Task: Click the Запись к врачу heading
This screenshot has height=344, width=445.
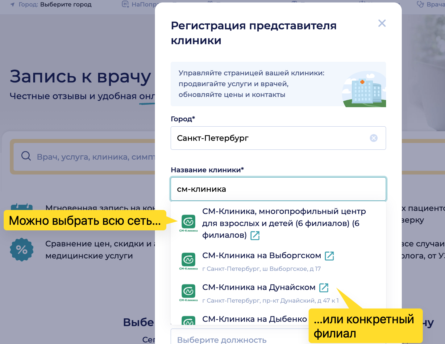Action: tap(81, 76)
